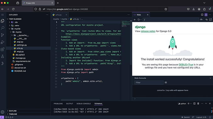213x119 pixels.
Task: Open browser downloads
Action: pos(194,9)
